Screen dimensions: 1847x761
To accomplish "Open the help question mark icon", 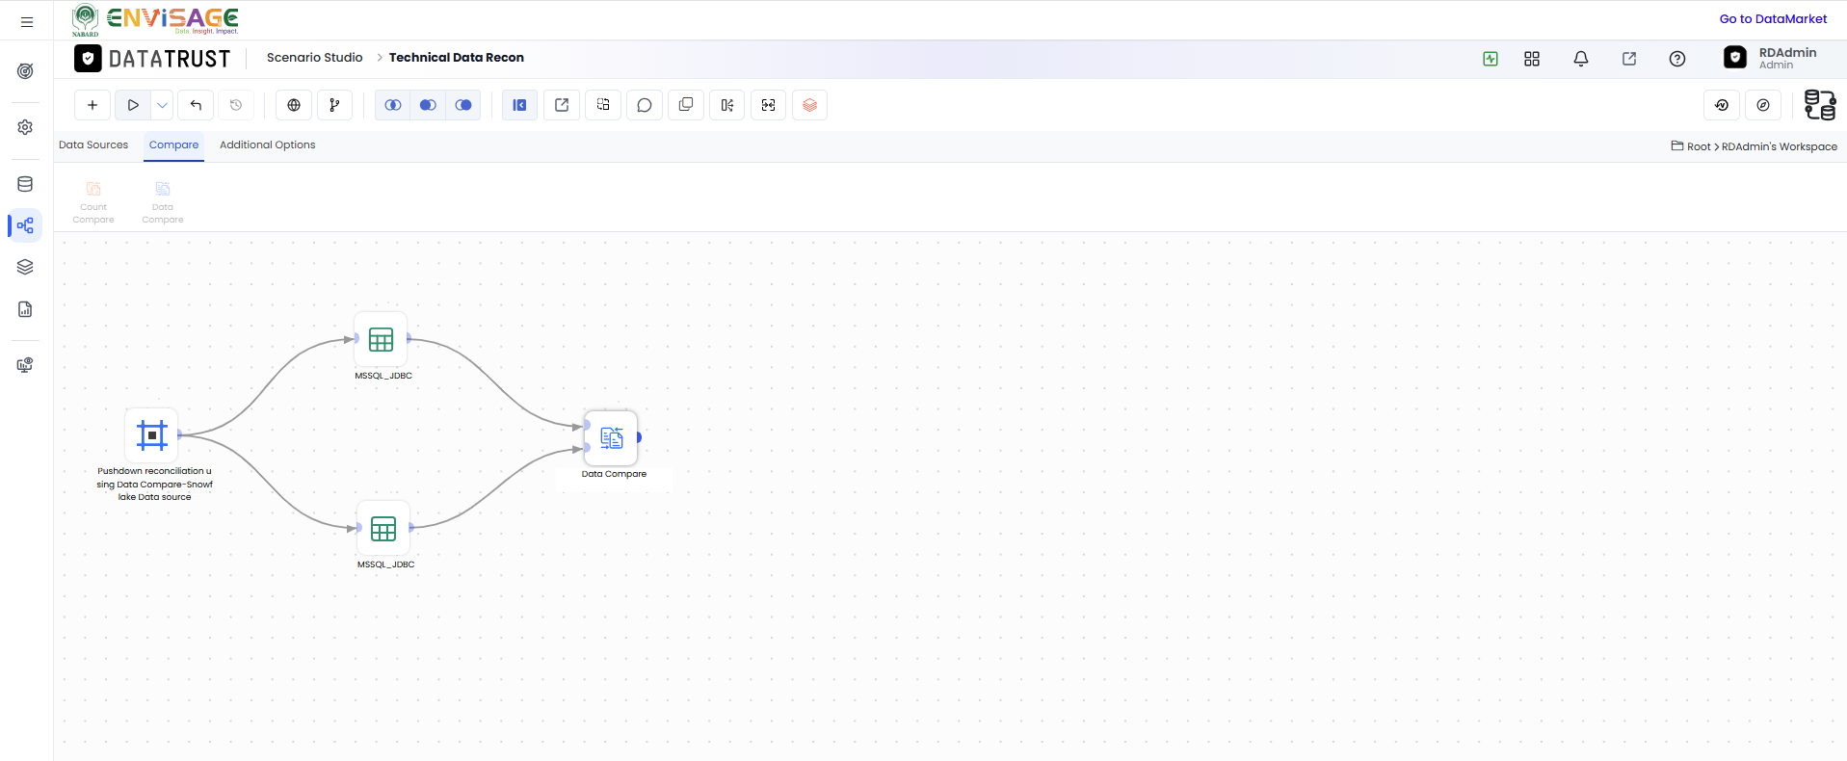I will click(x=1677, y=59).
